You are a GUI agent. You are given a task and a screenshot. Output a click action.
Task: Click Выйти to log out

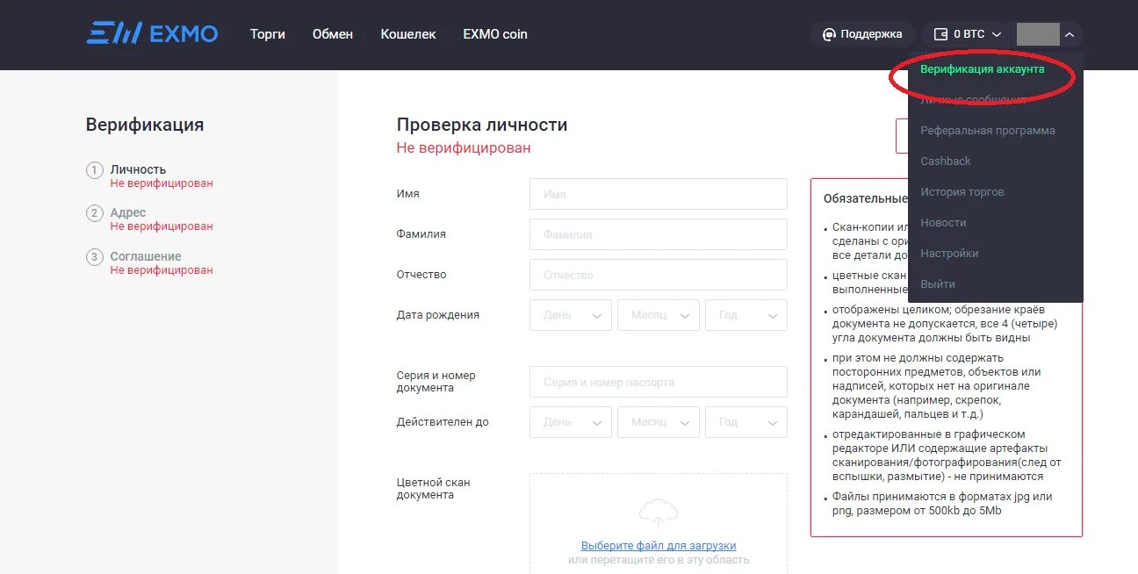pos(938,283)
